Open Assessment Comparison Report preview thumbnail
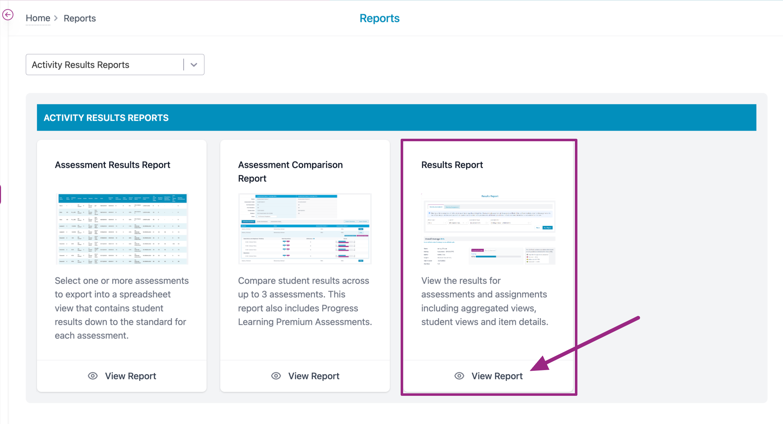The height and width of the screenshot is (424, 783). (305, 229)
